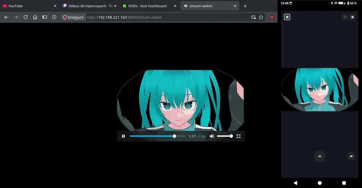Bookmark this page with the star icon
The image size is (362, 188).
261,17
